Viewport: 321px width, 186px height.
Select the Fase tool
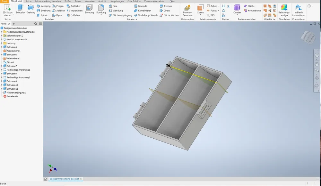[113, 6]
